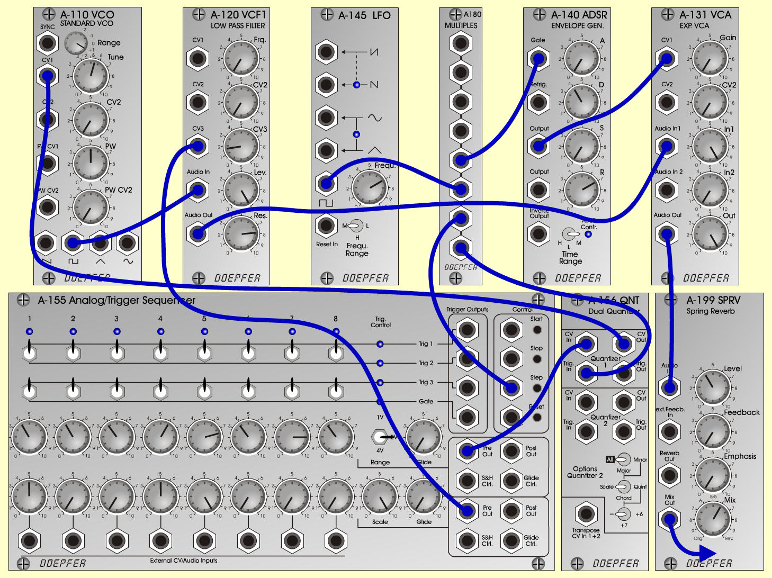Click the step 1 External CV/Audio input jack
The width and height of the screenshot is (772, 578).
pyautogui.click(x=29, y=540)
